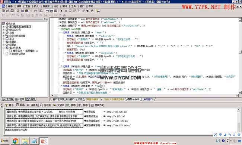The width and height of the screenshot is (242, 145).
Task: Click the application logo icon in menu bar
Action: pyautogui.click(x=3, y=6)
